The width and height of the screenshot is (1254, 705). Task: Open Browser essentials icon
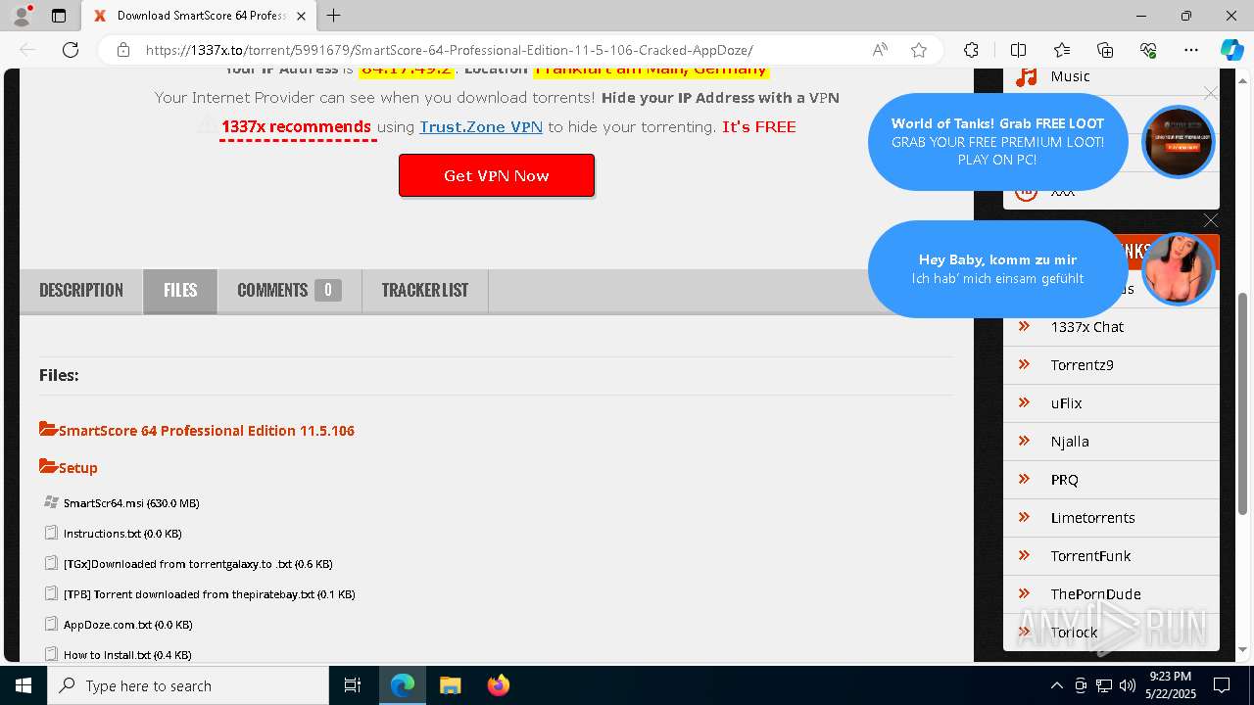(1148, 50)
